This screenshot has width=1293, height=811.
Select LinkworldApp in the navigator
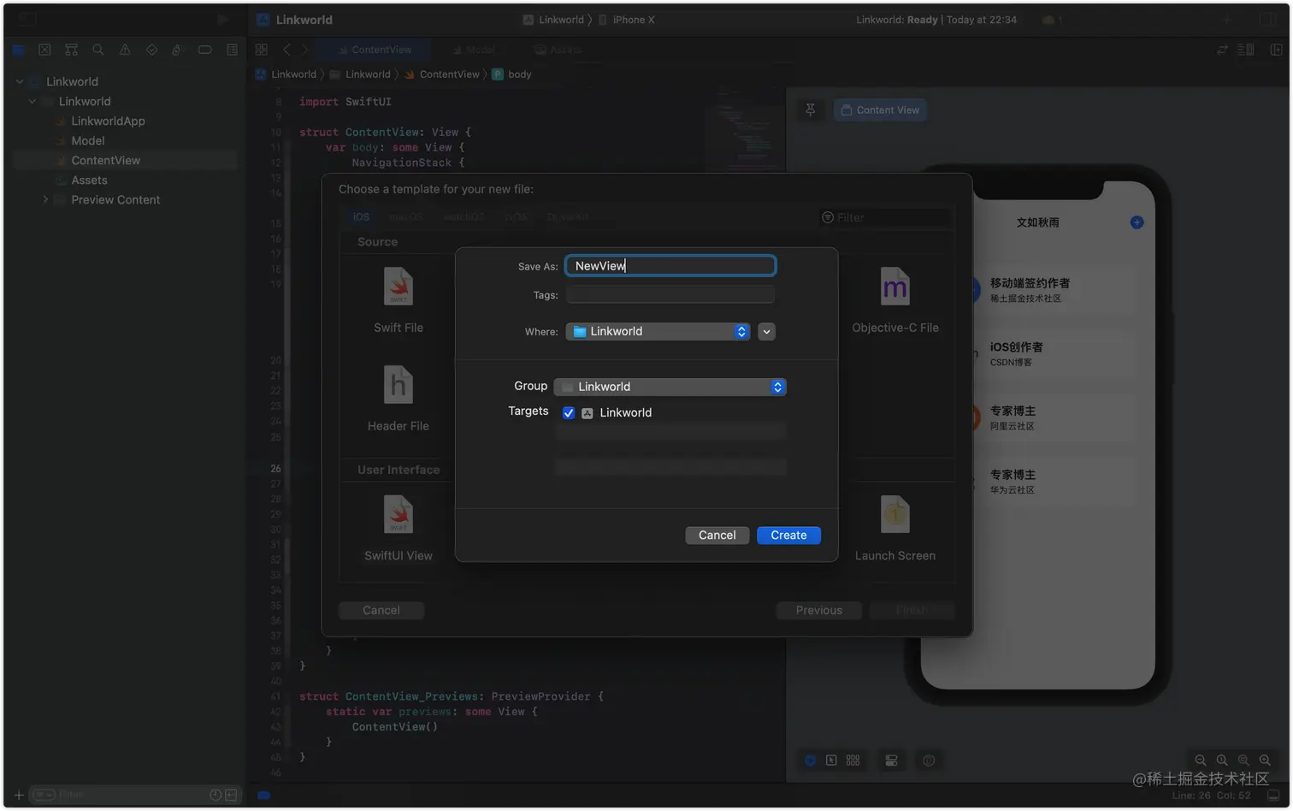point(108,121)
